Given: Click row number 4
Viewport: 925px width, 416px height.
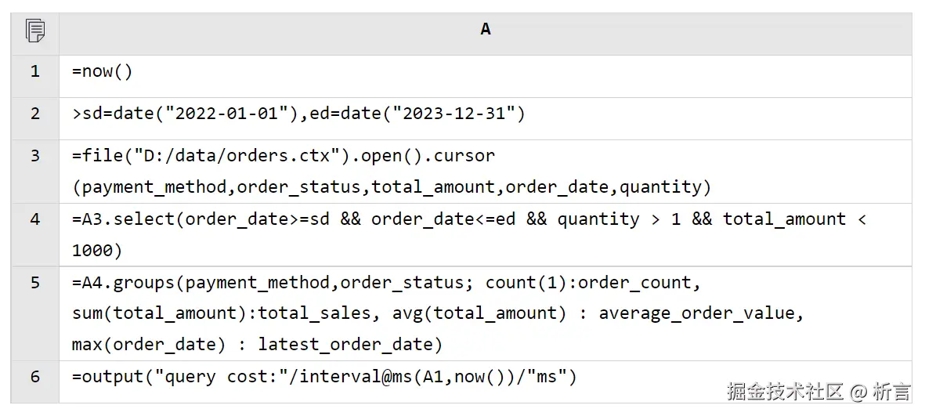Looking at the screenshot, I should 35,219.
